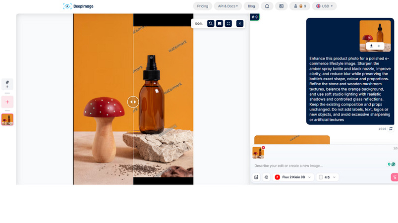
Task: Open the user account credits button
Action: coord(300,6)
